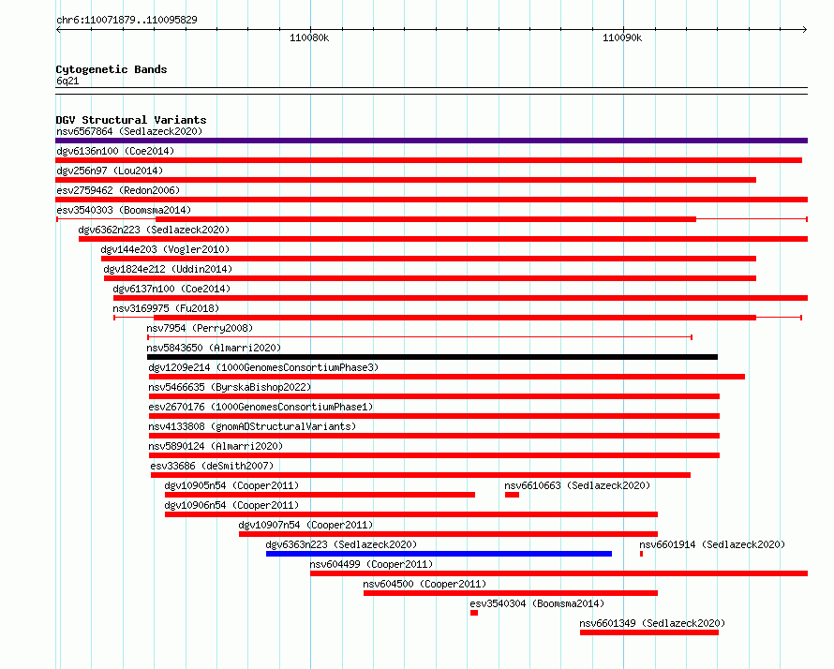Select the dgv10905n54 red variant bar
The width and height of the screenshot is (834, 669).
[x=320, y=495]
